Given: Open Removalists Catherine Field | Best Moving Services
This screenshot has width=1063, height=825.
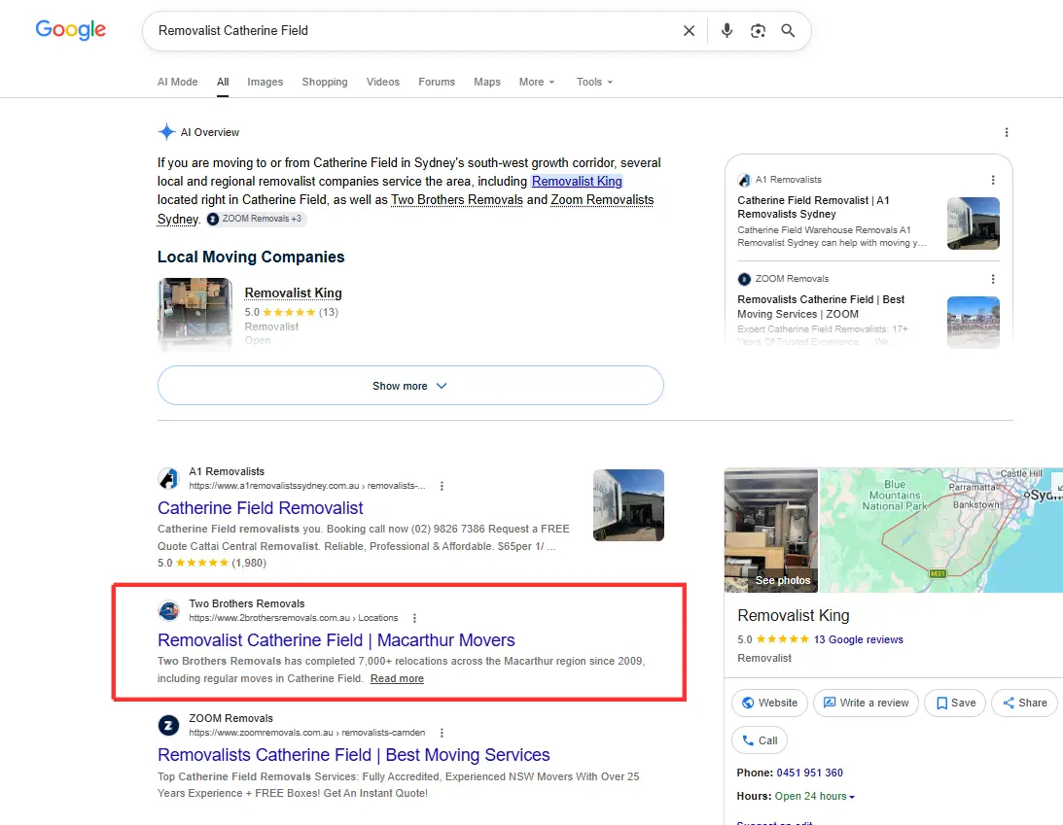Looking at the screenshot, I should click(354, 755).
